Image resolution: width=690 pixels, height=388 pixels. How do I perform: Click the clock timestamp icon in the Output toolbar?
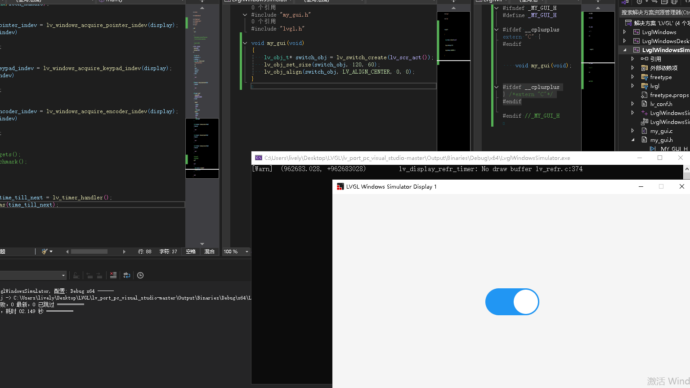(140, 275)
